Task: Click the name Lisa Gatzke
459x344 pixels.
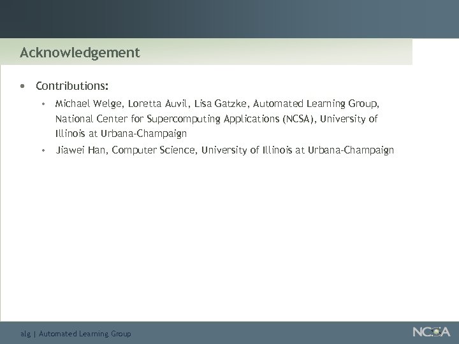Action: [221, 104]
